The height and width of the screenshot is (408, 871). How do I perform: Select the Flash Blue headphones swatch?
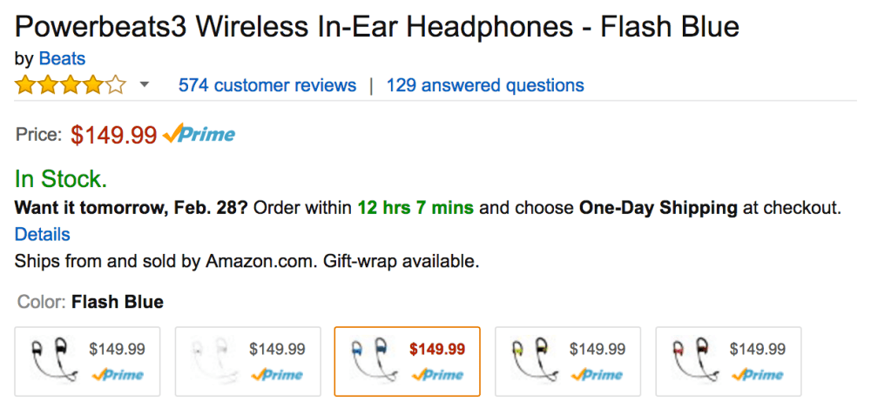point(407,361)
